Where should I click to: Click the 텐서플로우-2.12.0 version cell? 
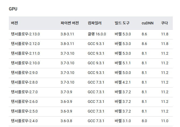[25, 44]
